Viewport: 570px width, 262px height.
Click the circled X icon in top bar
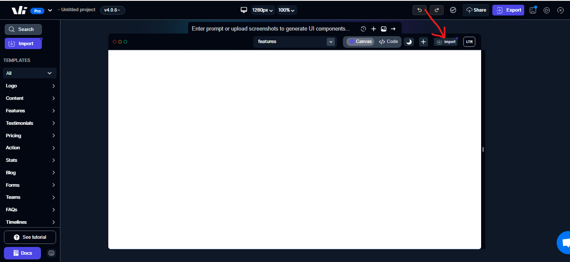point(561,10)
